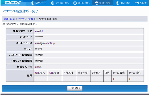Open the 個人設定 menu

point(123,3)
